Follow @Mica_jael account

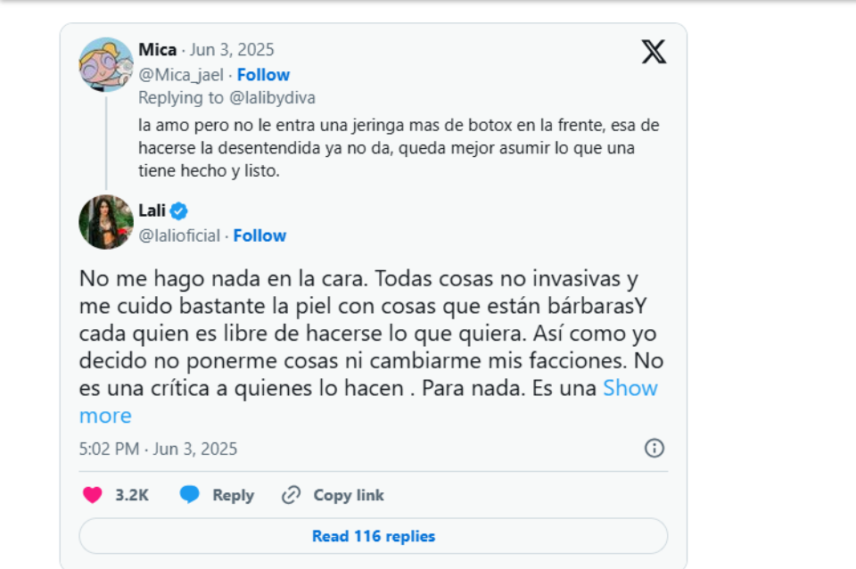(x=263, y=75)
